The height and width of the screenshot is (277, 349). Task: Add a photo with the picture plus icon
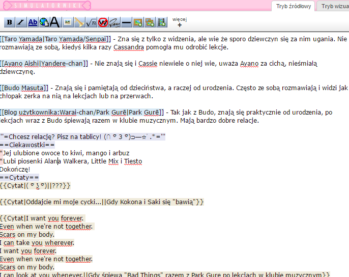click(138, 22)
